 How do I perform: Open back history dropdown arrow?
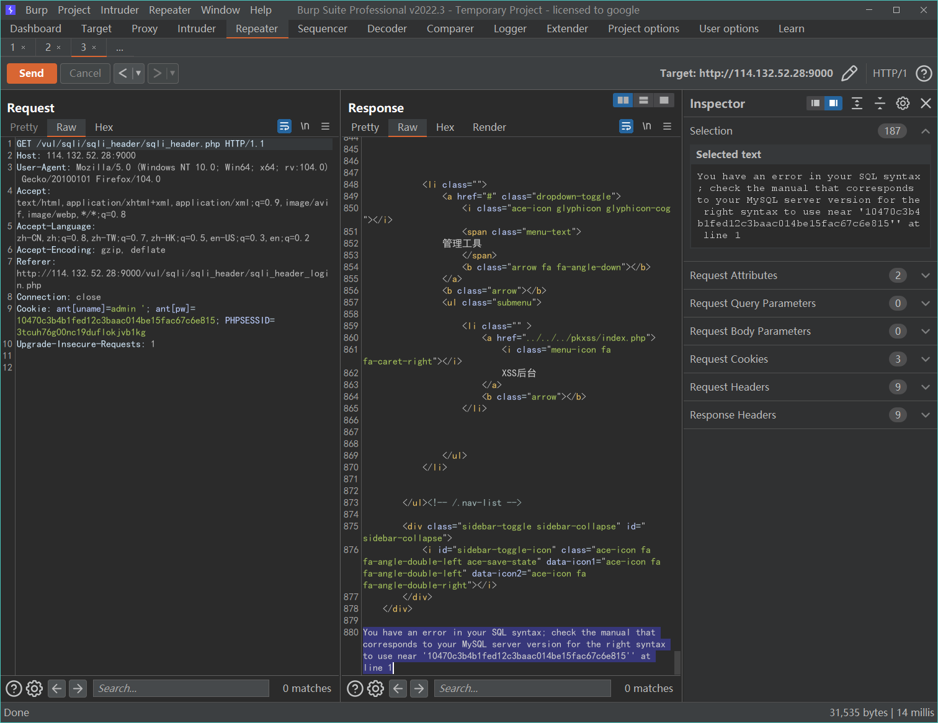(138, 73)
